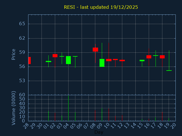Image resolution: width=182 pixels, height=136 pixels.
Task: Click the green candlestick on day 15
Action: [x=142, y=60]
